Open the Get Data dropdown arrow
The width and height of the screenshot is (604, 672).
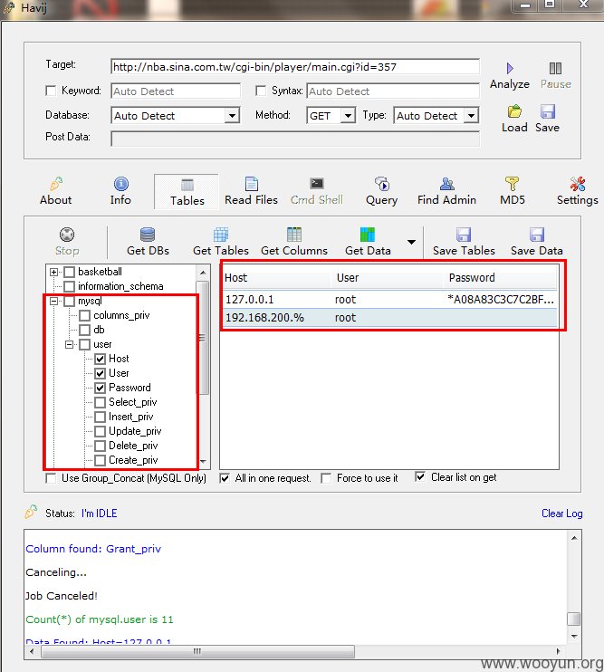click(411, 242)
